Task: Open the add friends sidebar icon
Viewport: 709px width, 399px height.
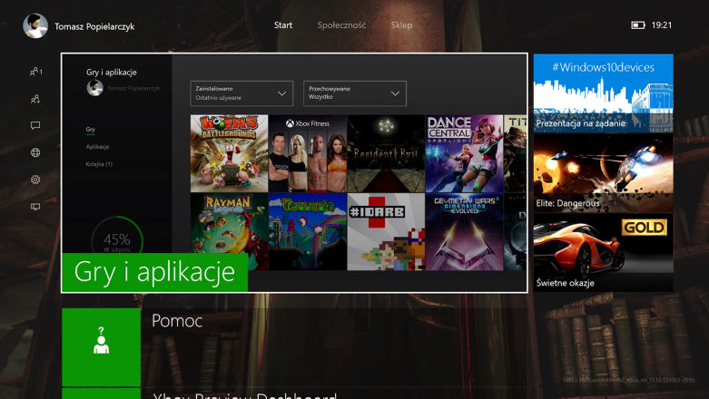Action: 35,99
